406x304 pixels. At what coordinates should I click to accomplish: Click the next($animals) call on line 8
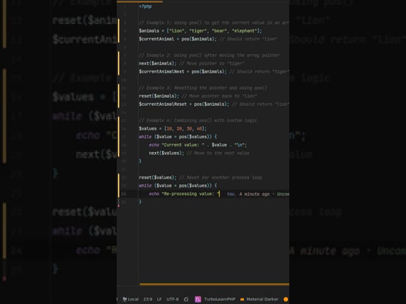click(157, 63)
